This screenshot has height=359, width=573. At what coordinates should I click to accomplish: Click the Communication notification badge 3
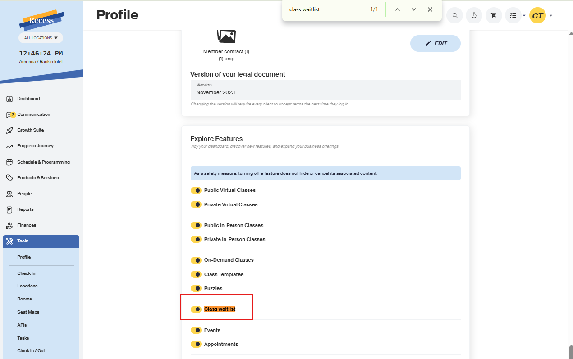[x=13, y=114]
